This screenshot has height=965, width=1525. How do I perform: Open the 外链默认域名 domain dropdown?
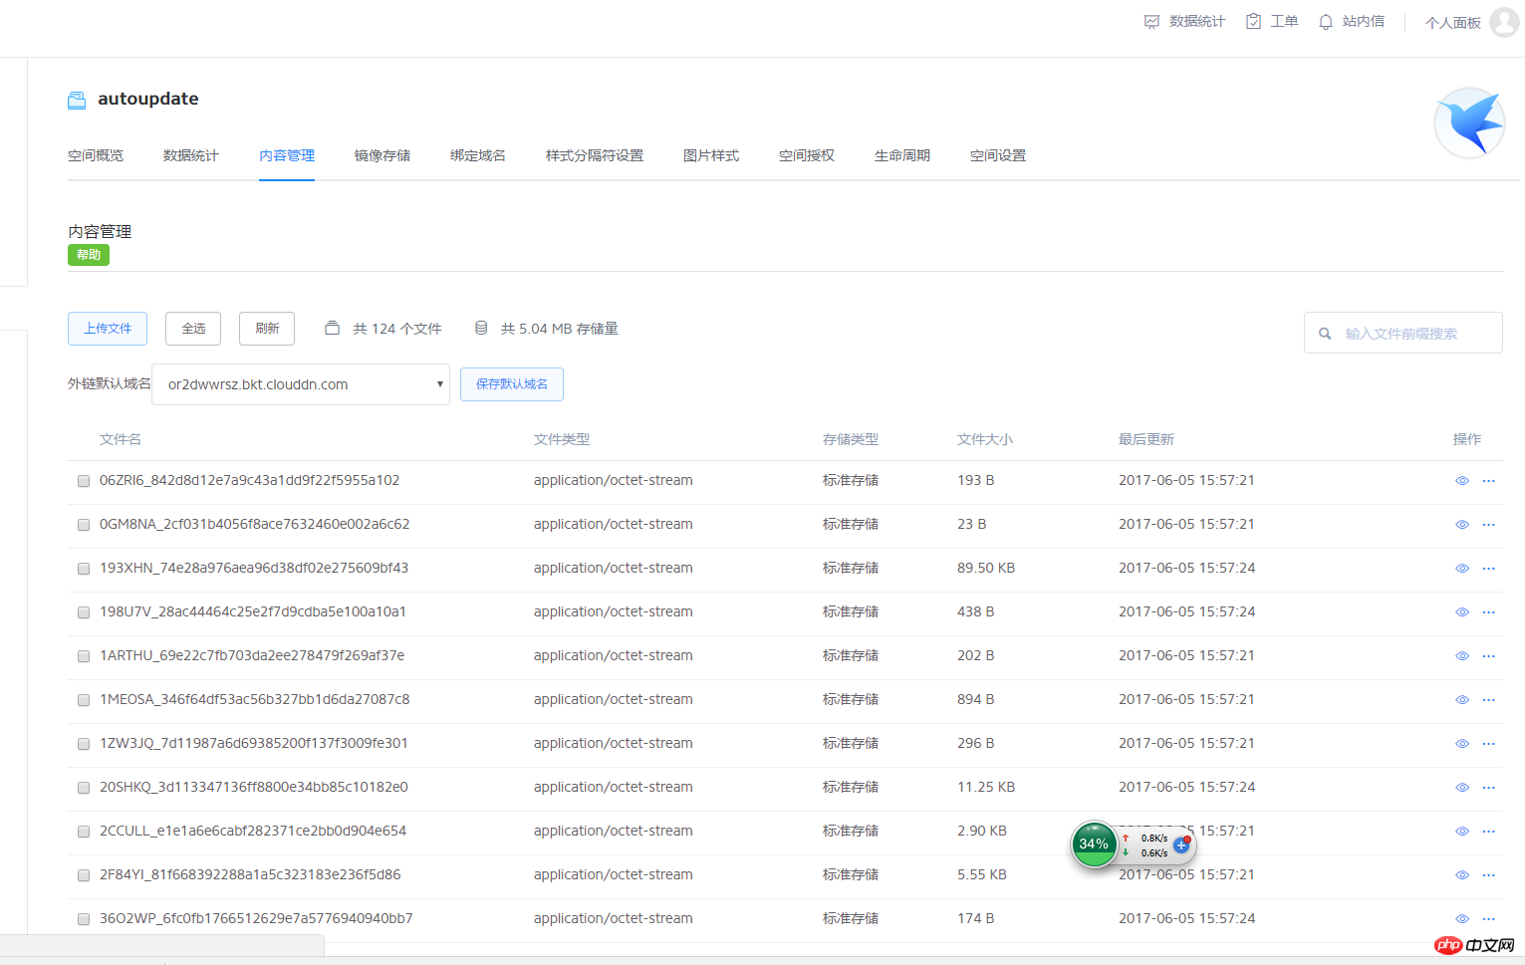click(301, 384)
